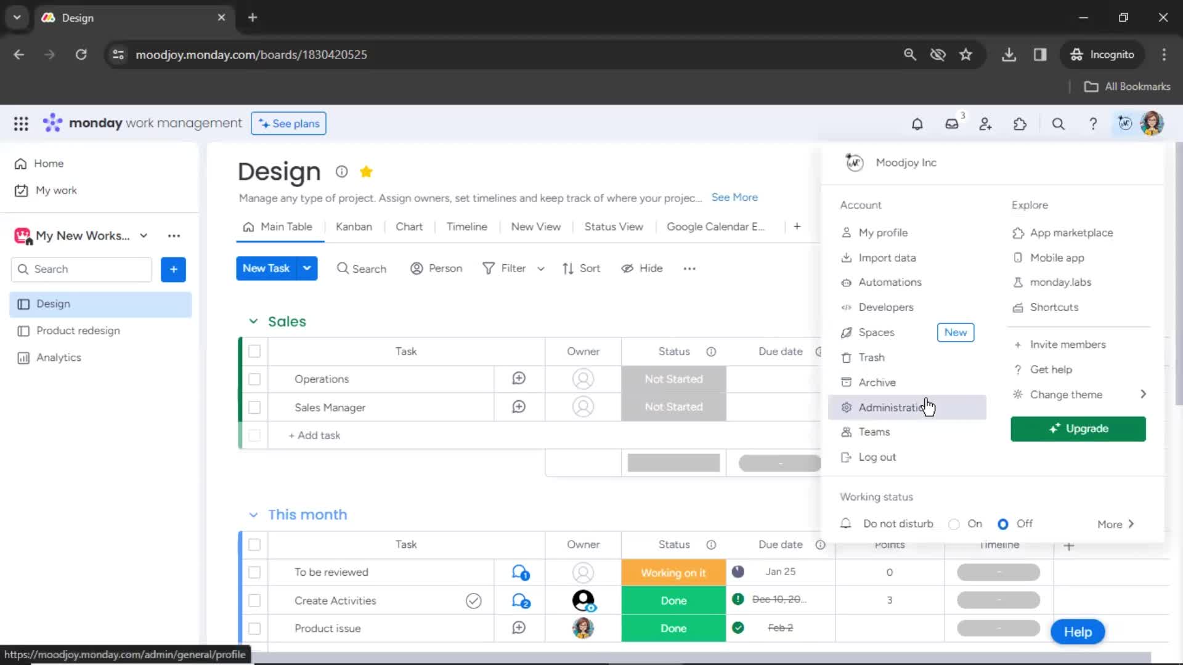
Task: Open the blue Help button
Action: pyautogui.click(x=1078, y=632)
